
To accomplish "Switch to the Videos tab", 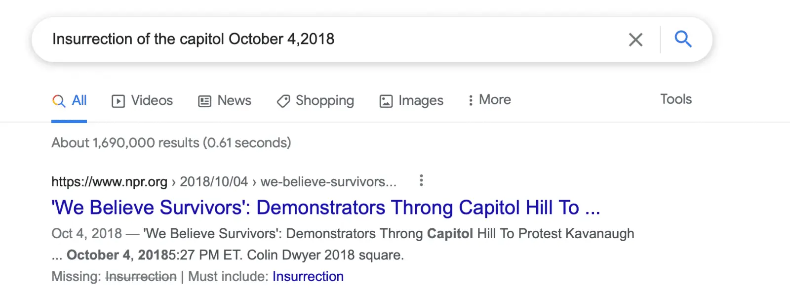I will coord(152,100).
